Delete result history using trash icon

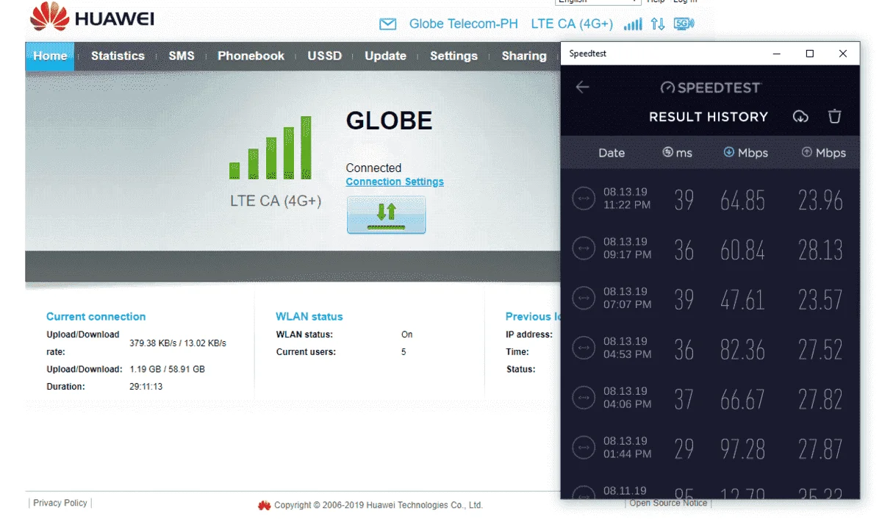[834, 116]
